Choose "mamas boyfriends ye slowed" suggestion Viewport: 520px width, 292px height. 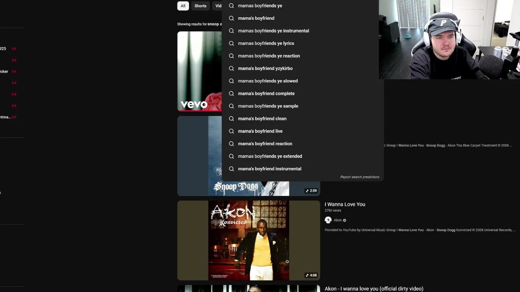[x=302, y=81]
